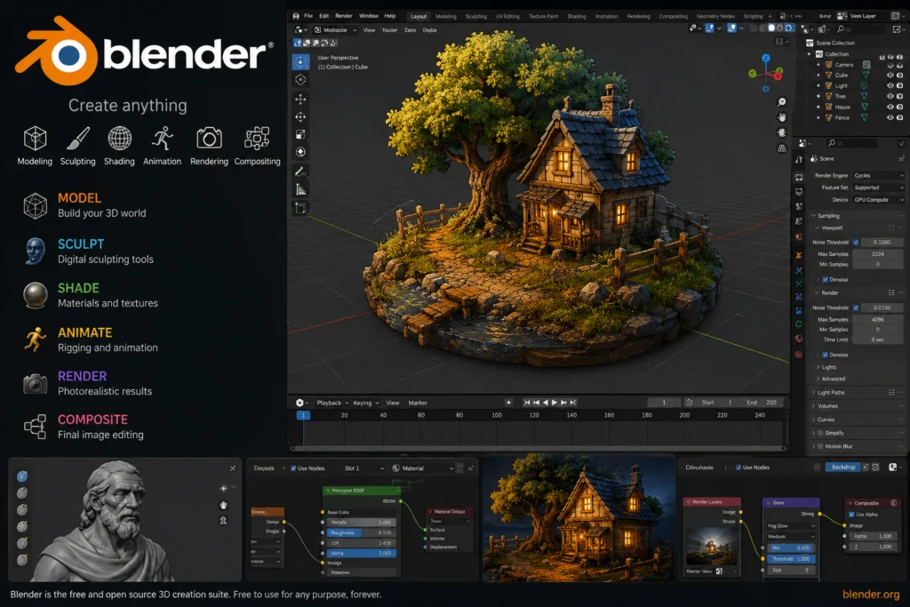Click the Animation running figure icon
Image resolution: width=910 pixels, height=607 pixels.
pos(162,138)
